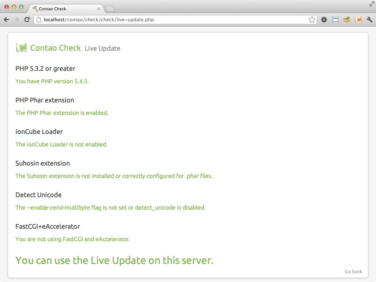Viewport: 376px width, 282px height.
Task: Click 'You have PHP version 5.4.5.' text
Action: 52,81
